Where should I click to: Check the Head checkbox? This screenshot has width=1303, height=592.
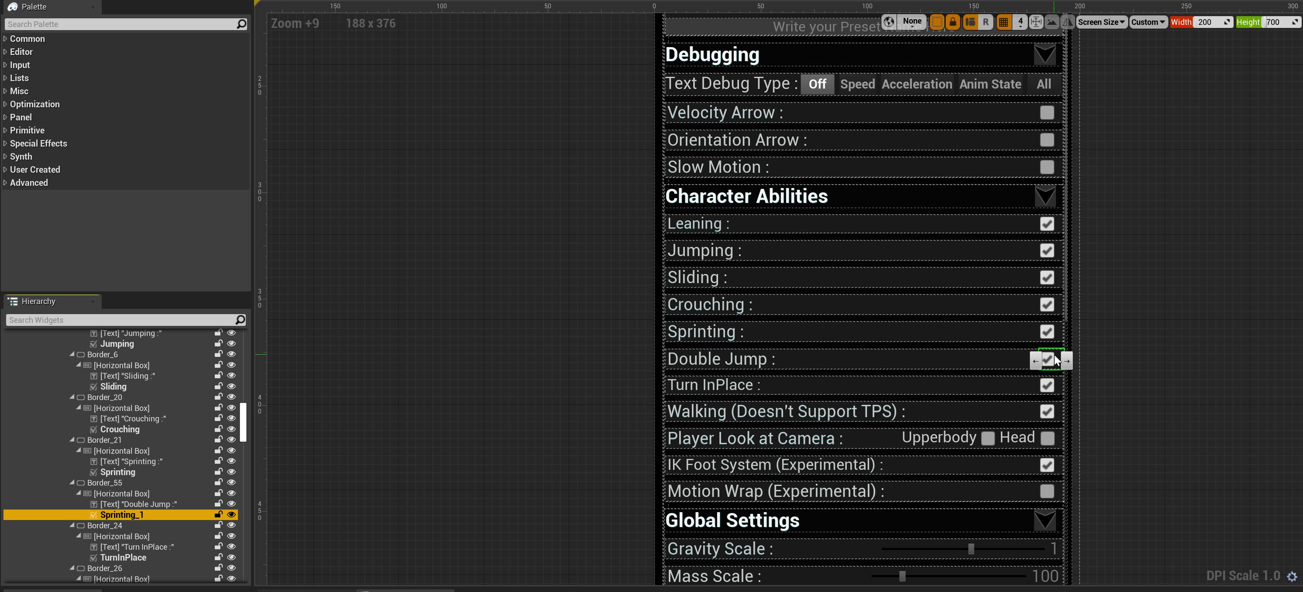[1048, 438]
